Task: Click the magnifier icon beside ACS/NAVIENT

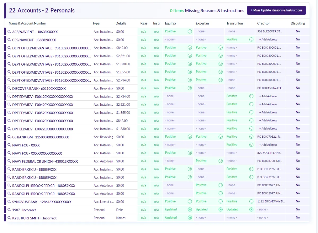Action: tap(9, 32)
